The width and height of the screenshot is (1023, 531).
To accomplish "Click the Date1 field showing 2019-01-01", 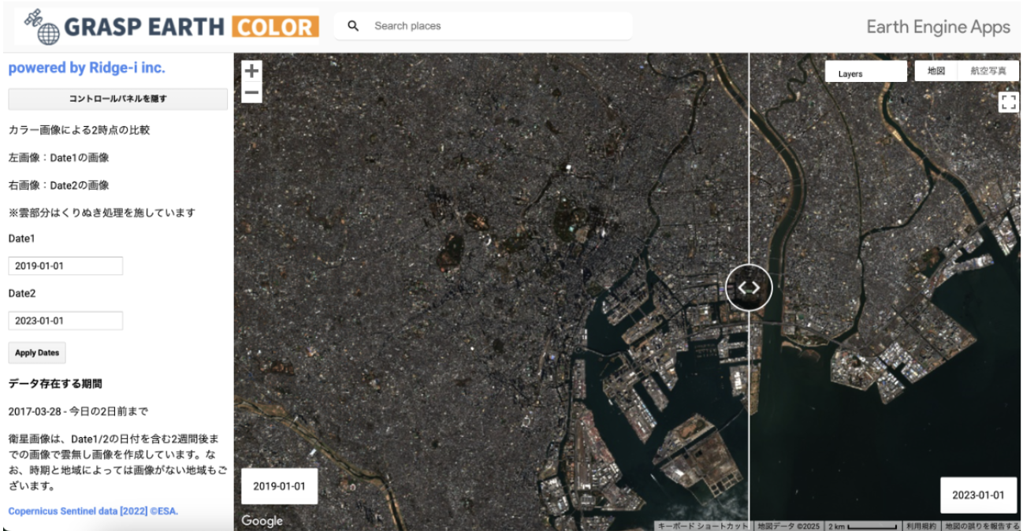I will coord(65,265).
